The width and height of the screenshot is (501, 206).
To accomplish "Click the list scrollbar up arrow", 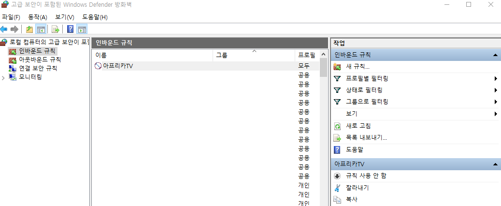I will pyautogui.click(x=323, y=54).
